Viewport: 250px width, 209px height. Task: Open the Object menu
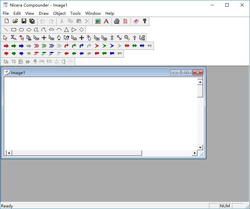click(59, 13)
